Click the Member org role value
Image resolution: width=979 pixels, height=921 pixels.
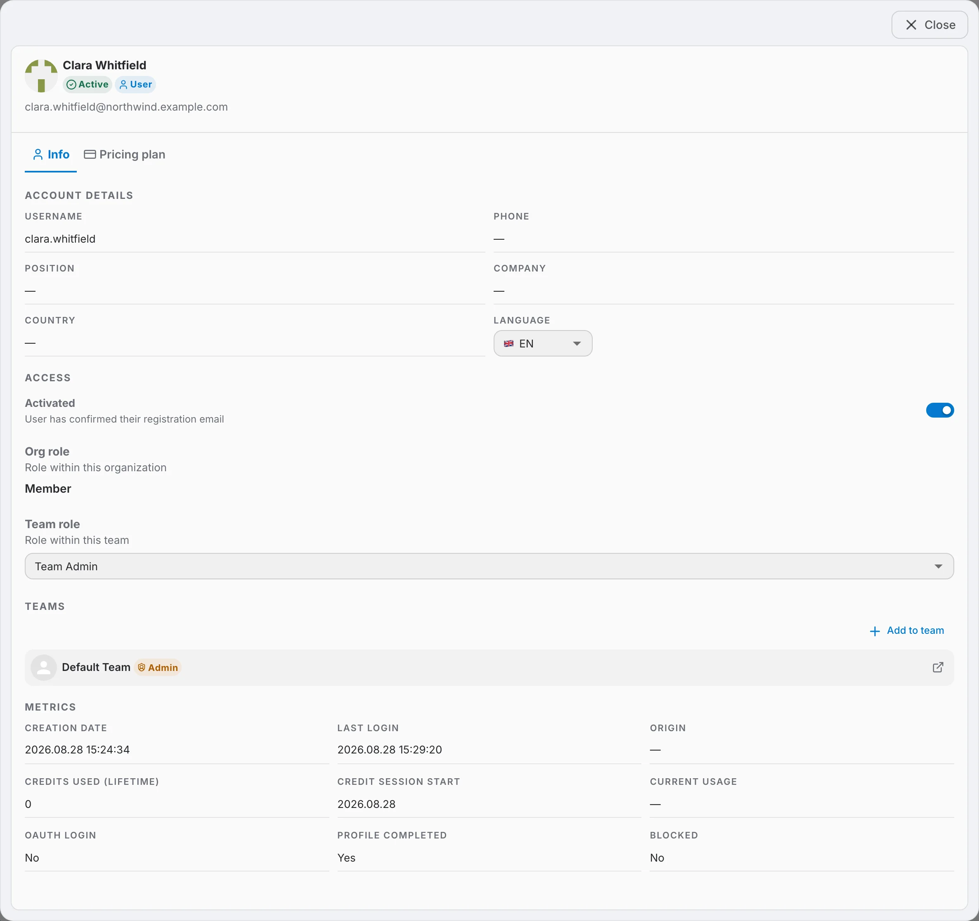point(48,489)
